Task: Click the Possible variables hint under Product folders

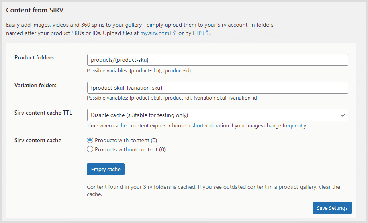Action: click(139, 70)
